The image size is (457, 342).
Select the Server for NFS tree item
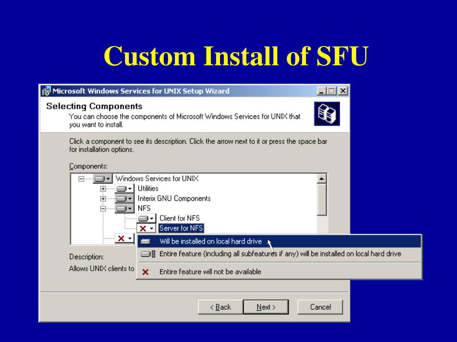click(x=181, y=228)
